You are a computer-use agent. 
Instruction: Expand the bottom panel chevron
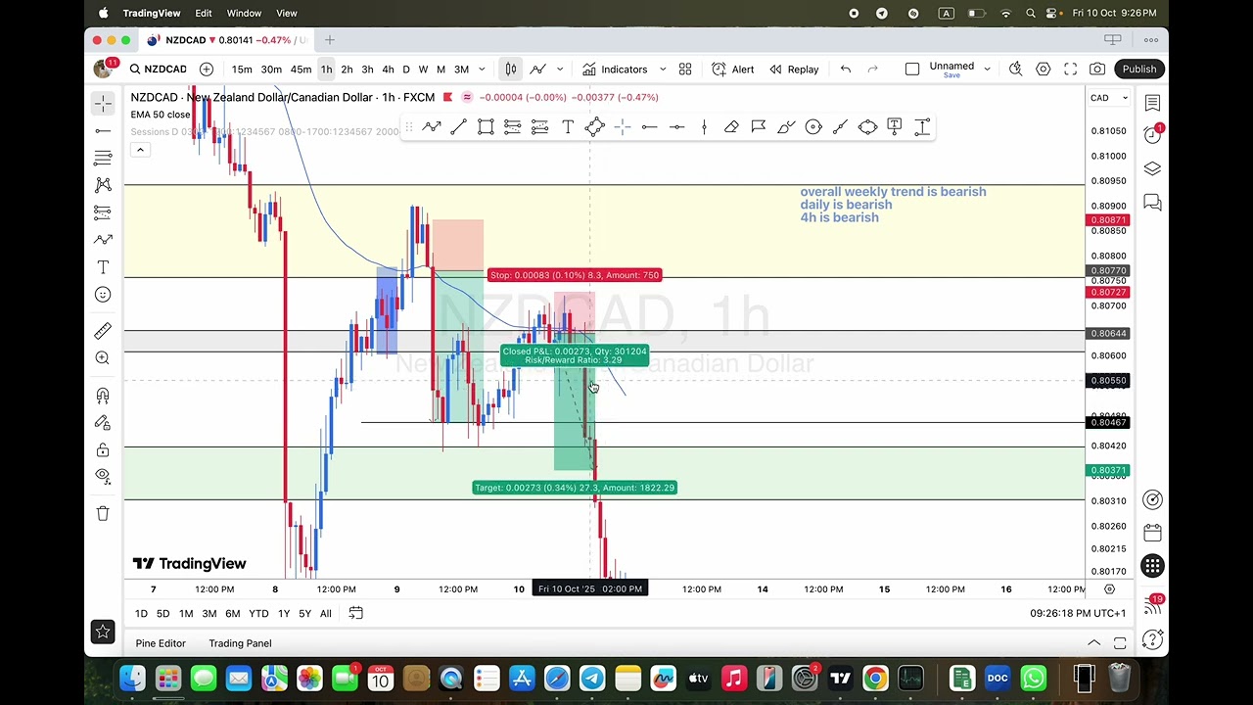click(1093, 643)
